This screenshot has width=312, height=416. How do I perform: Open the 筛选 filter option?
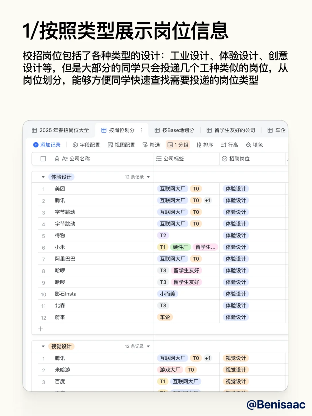click(x=151, y=145)
